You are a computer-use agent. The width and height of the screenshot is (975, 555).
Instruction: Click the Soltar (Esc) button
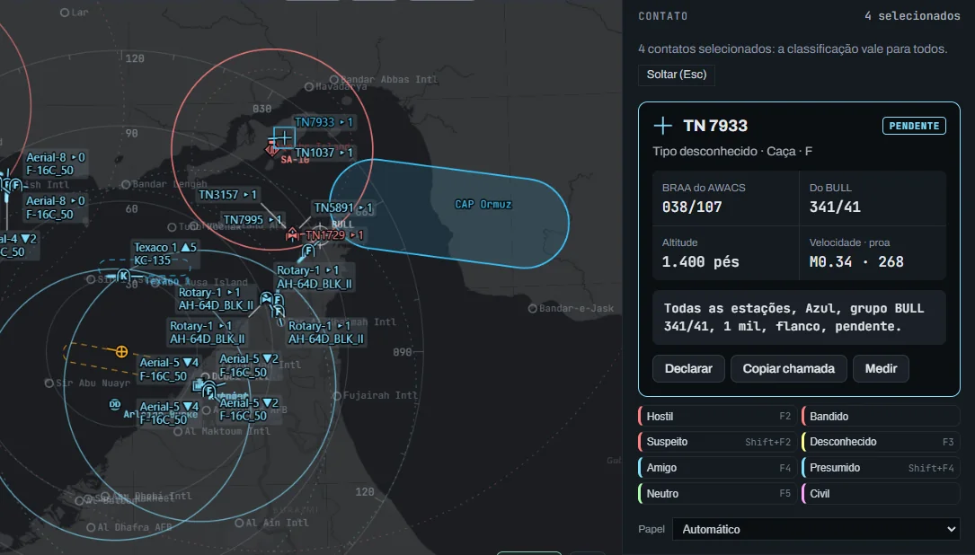tap(677, 75)
